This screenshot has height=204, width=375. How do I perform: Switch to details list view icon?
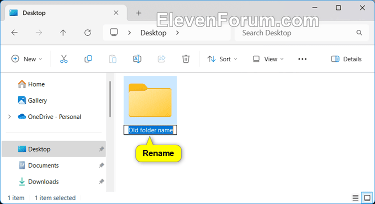click(x=355, y=198)
